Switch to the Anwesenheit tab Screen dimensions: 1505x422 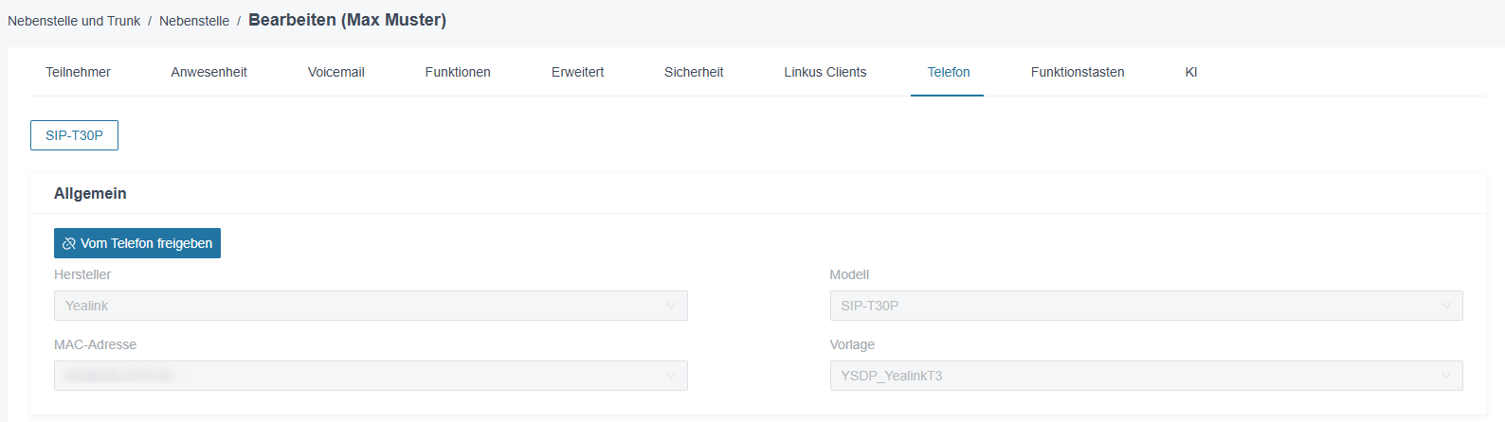209,72
